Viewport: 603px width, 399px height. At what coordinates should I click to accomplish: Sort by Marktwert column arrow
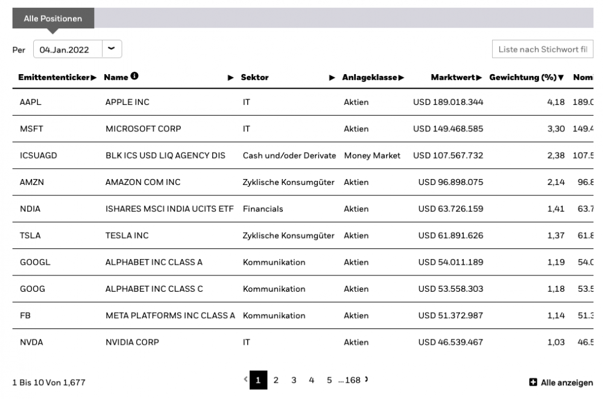[x=479, y=78]
